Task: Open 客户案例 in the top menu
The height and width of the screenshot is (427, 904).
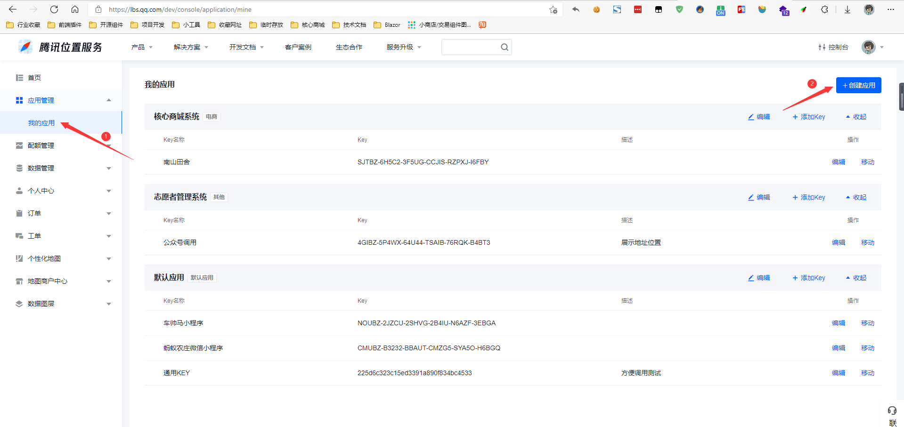Action: coord(298,47)
